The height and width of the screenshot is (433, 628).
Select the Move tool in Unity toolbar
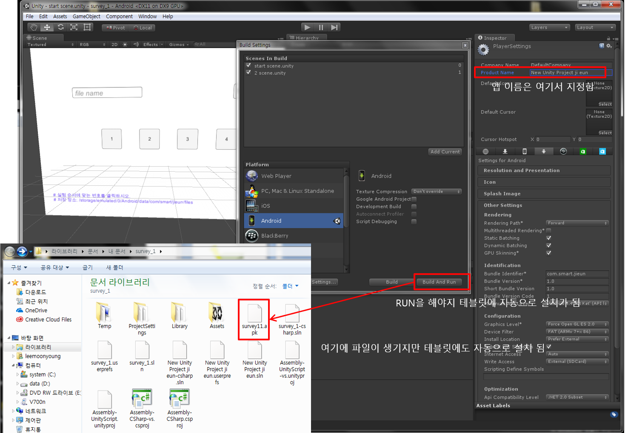click(47, 27)
